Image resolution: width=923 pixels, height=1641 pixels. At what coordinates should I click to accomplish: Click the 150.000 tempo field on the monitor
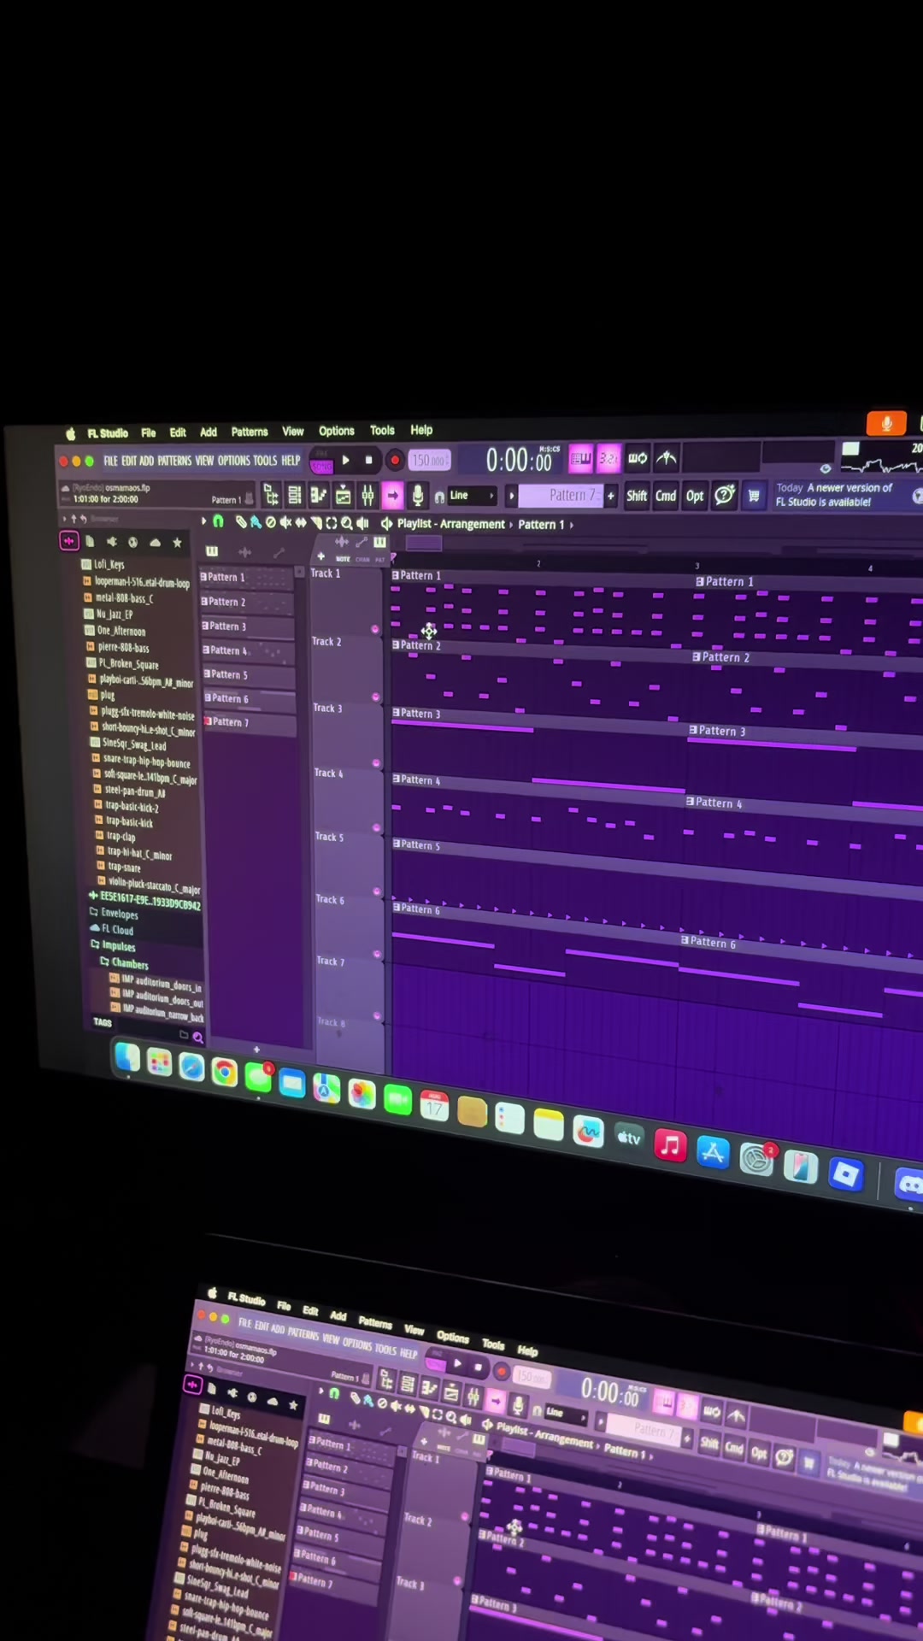point(429,461)
